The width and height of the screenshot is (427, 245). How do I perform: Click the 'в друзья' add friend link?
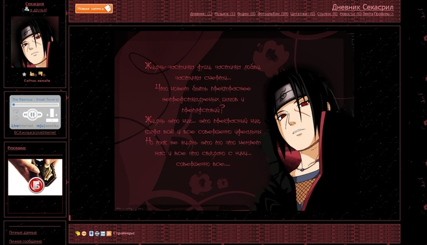[38, 10]
